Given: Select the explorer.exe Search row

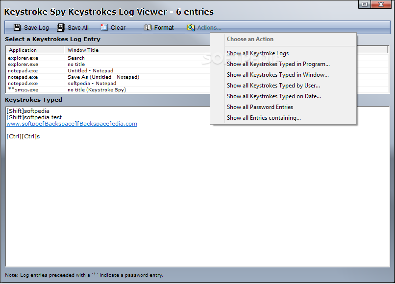Looking at the screenshot, I should click(108, 58).
